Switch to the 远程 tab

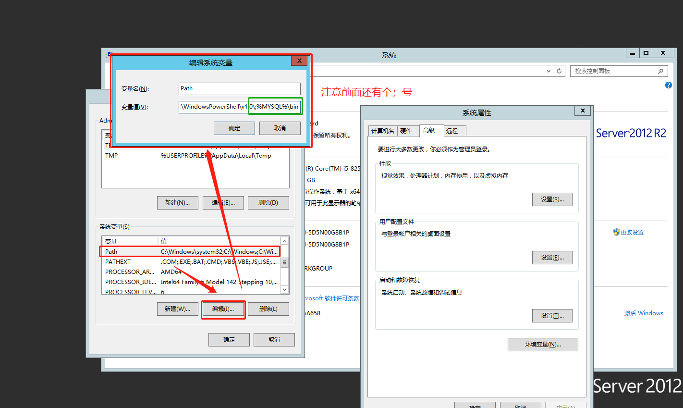[454, 130]
